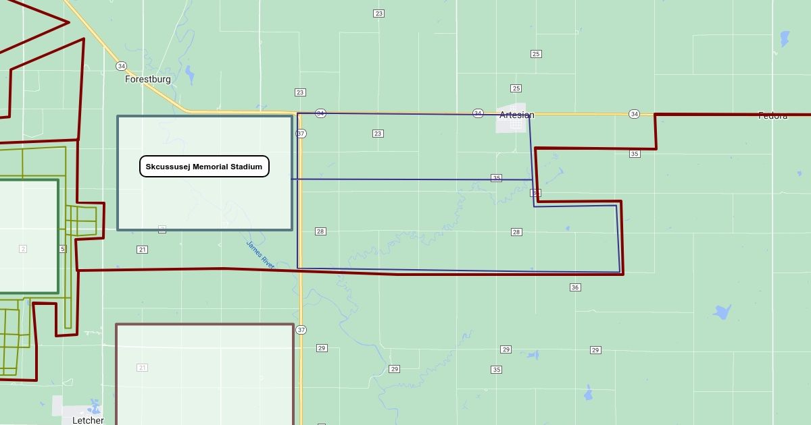Click the Letcher town label

click(x=88, y=420)
